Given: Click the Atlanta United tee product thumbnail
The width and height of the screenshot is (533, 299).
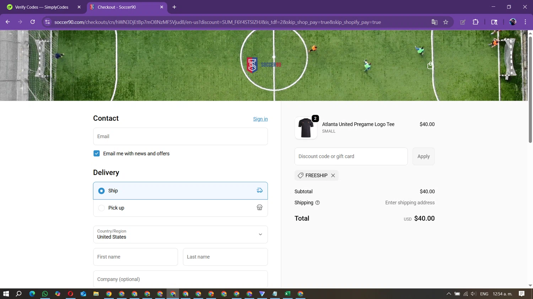Looking at the screenshot, I should (306, 128).
